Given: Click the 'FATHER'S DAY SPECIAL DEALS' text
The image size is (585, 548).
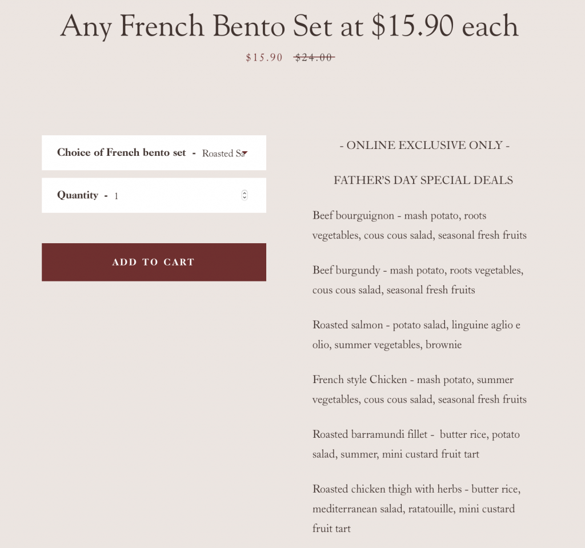Looking at the screenshot, I should pyautogui.click(x=423, y=180).
